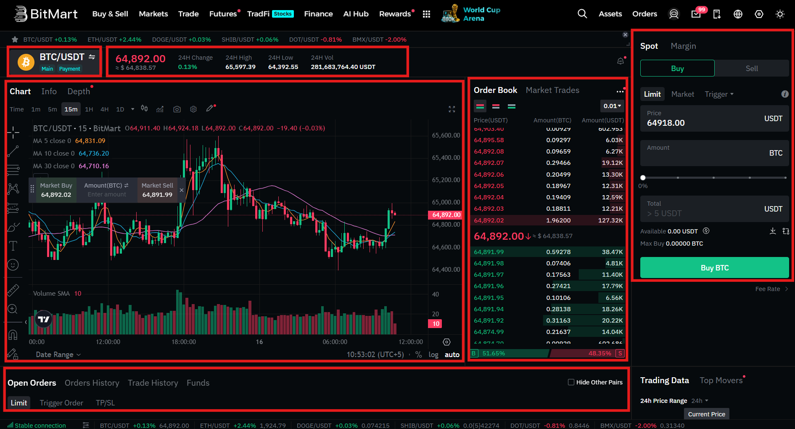This screenshot has height=429, width=795.
Task: Open the Markets menu in top navigation
Action: click(x=153, y=14)
